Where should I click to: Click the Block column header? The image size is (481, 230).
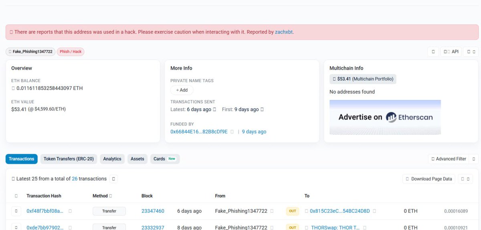click(147, 196)
